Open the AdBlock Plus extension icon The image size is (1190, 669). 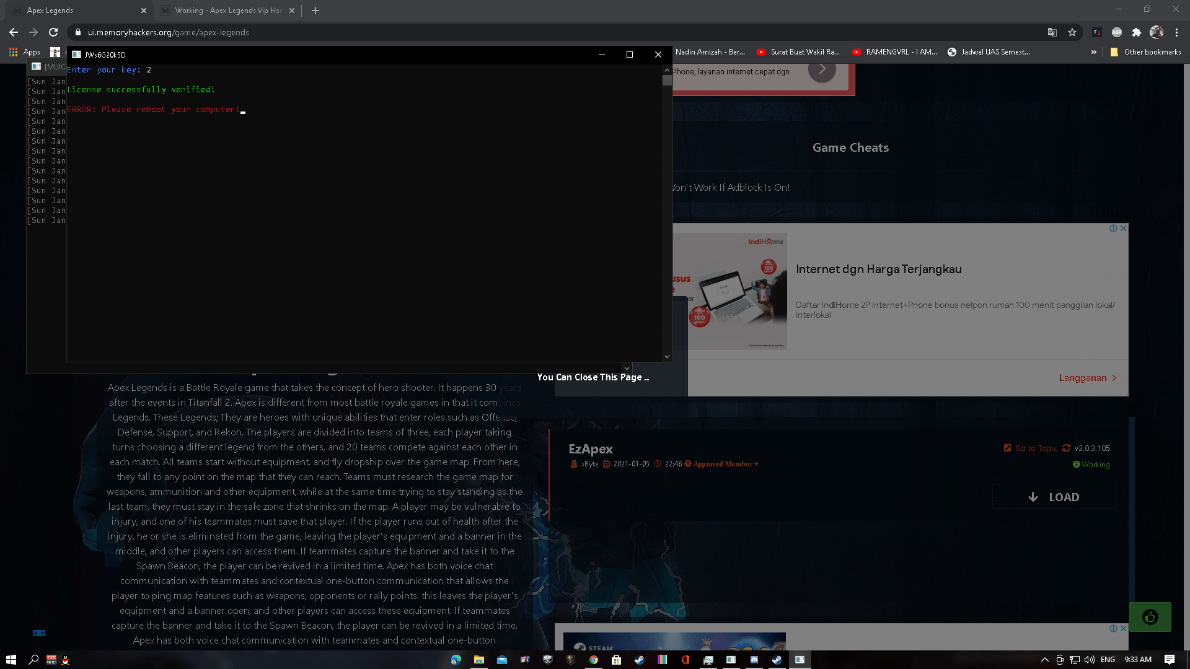[x=1117, y=32]
